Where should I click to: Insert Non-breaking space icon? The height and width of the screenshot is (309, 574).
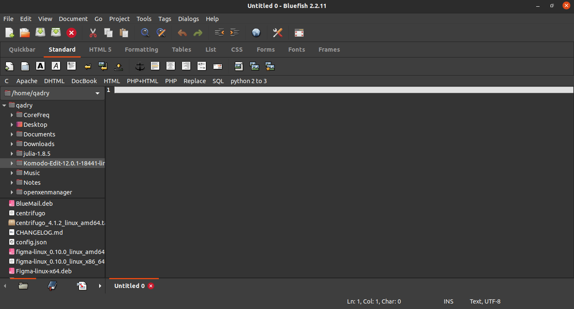click(118, 66)
